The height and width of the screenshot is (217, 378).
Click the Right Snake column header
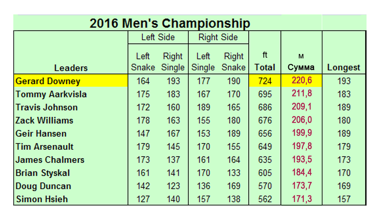(234, 62)
